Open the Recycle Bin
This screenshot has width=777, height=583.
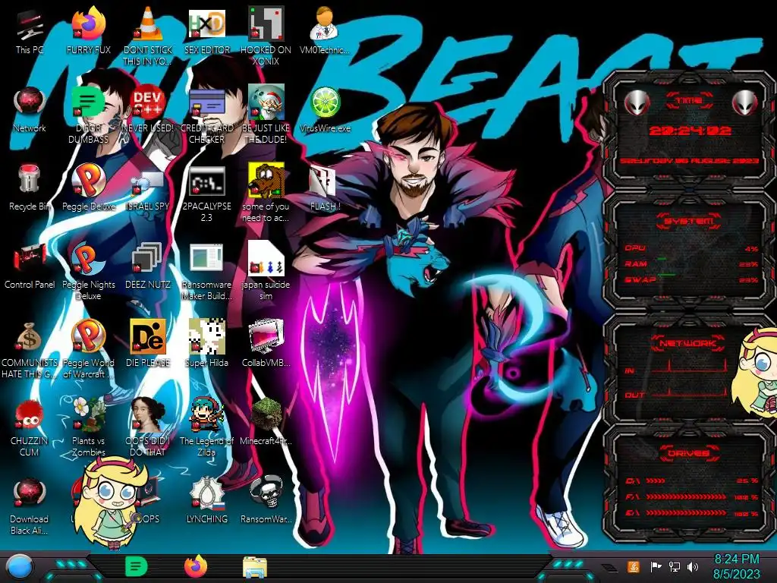[x=30, y=188]
